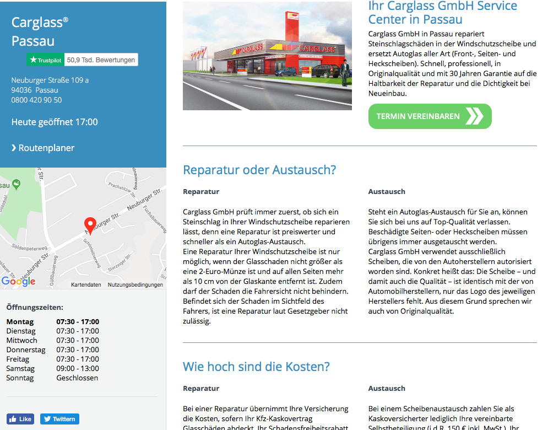Open the map Nutzungsbedingungen link
The image size is (548, 430).
click(135, 285)
